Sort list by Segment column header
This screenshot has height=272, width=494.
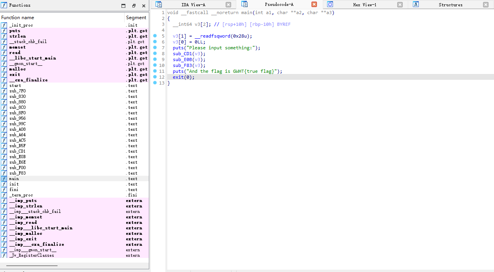pos(136,18)
